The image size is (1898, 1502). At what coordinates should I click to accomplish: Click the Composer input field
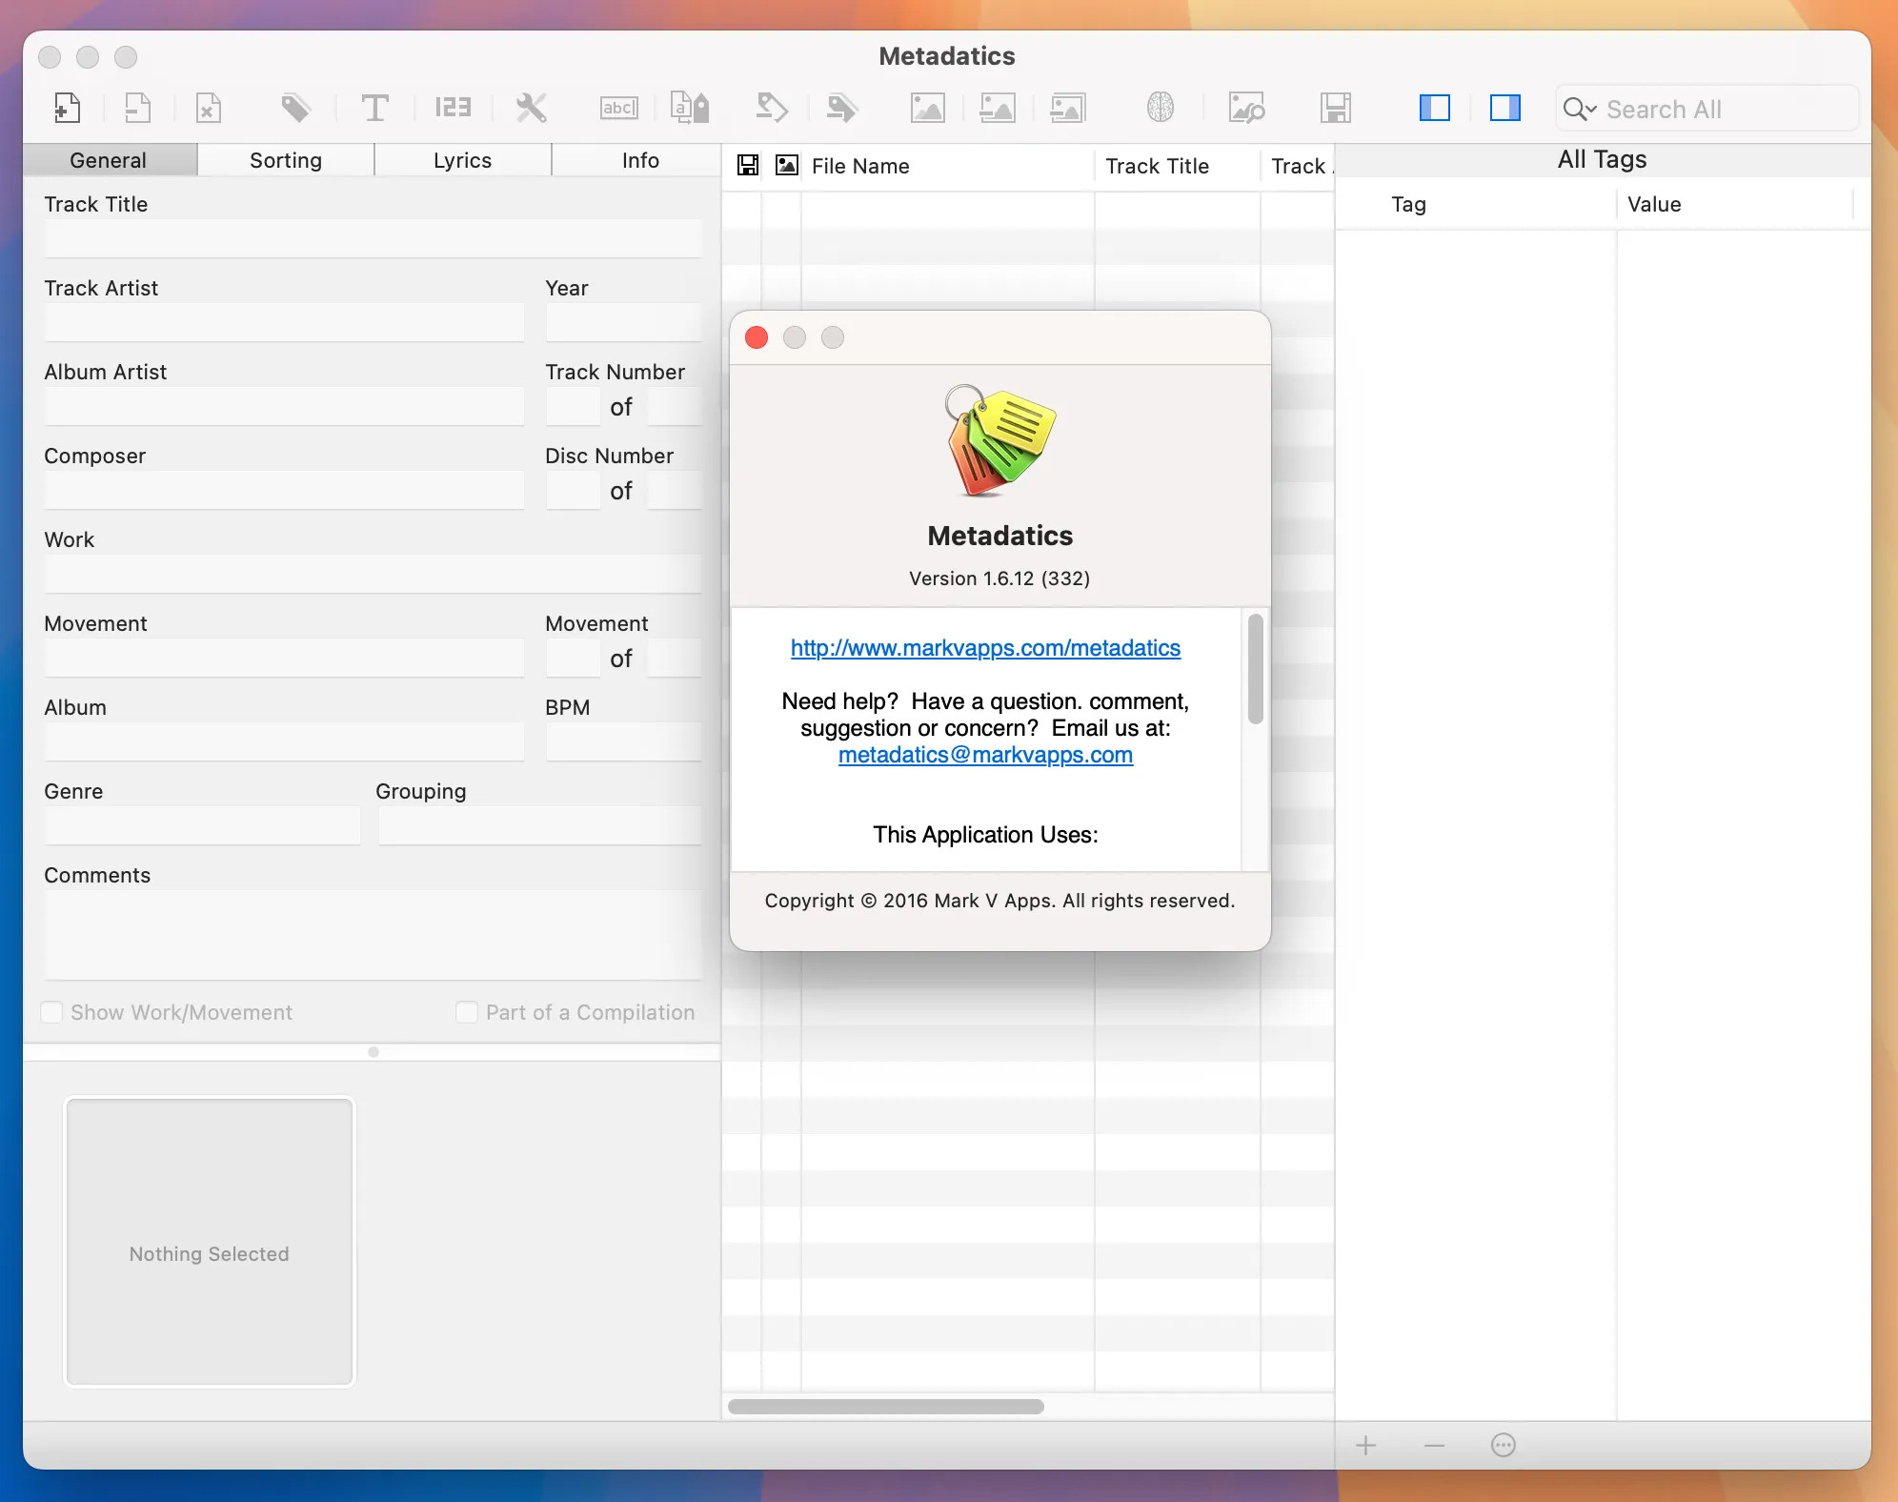coord(284,490)
